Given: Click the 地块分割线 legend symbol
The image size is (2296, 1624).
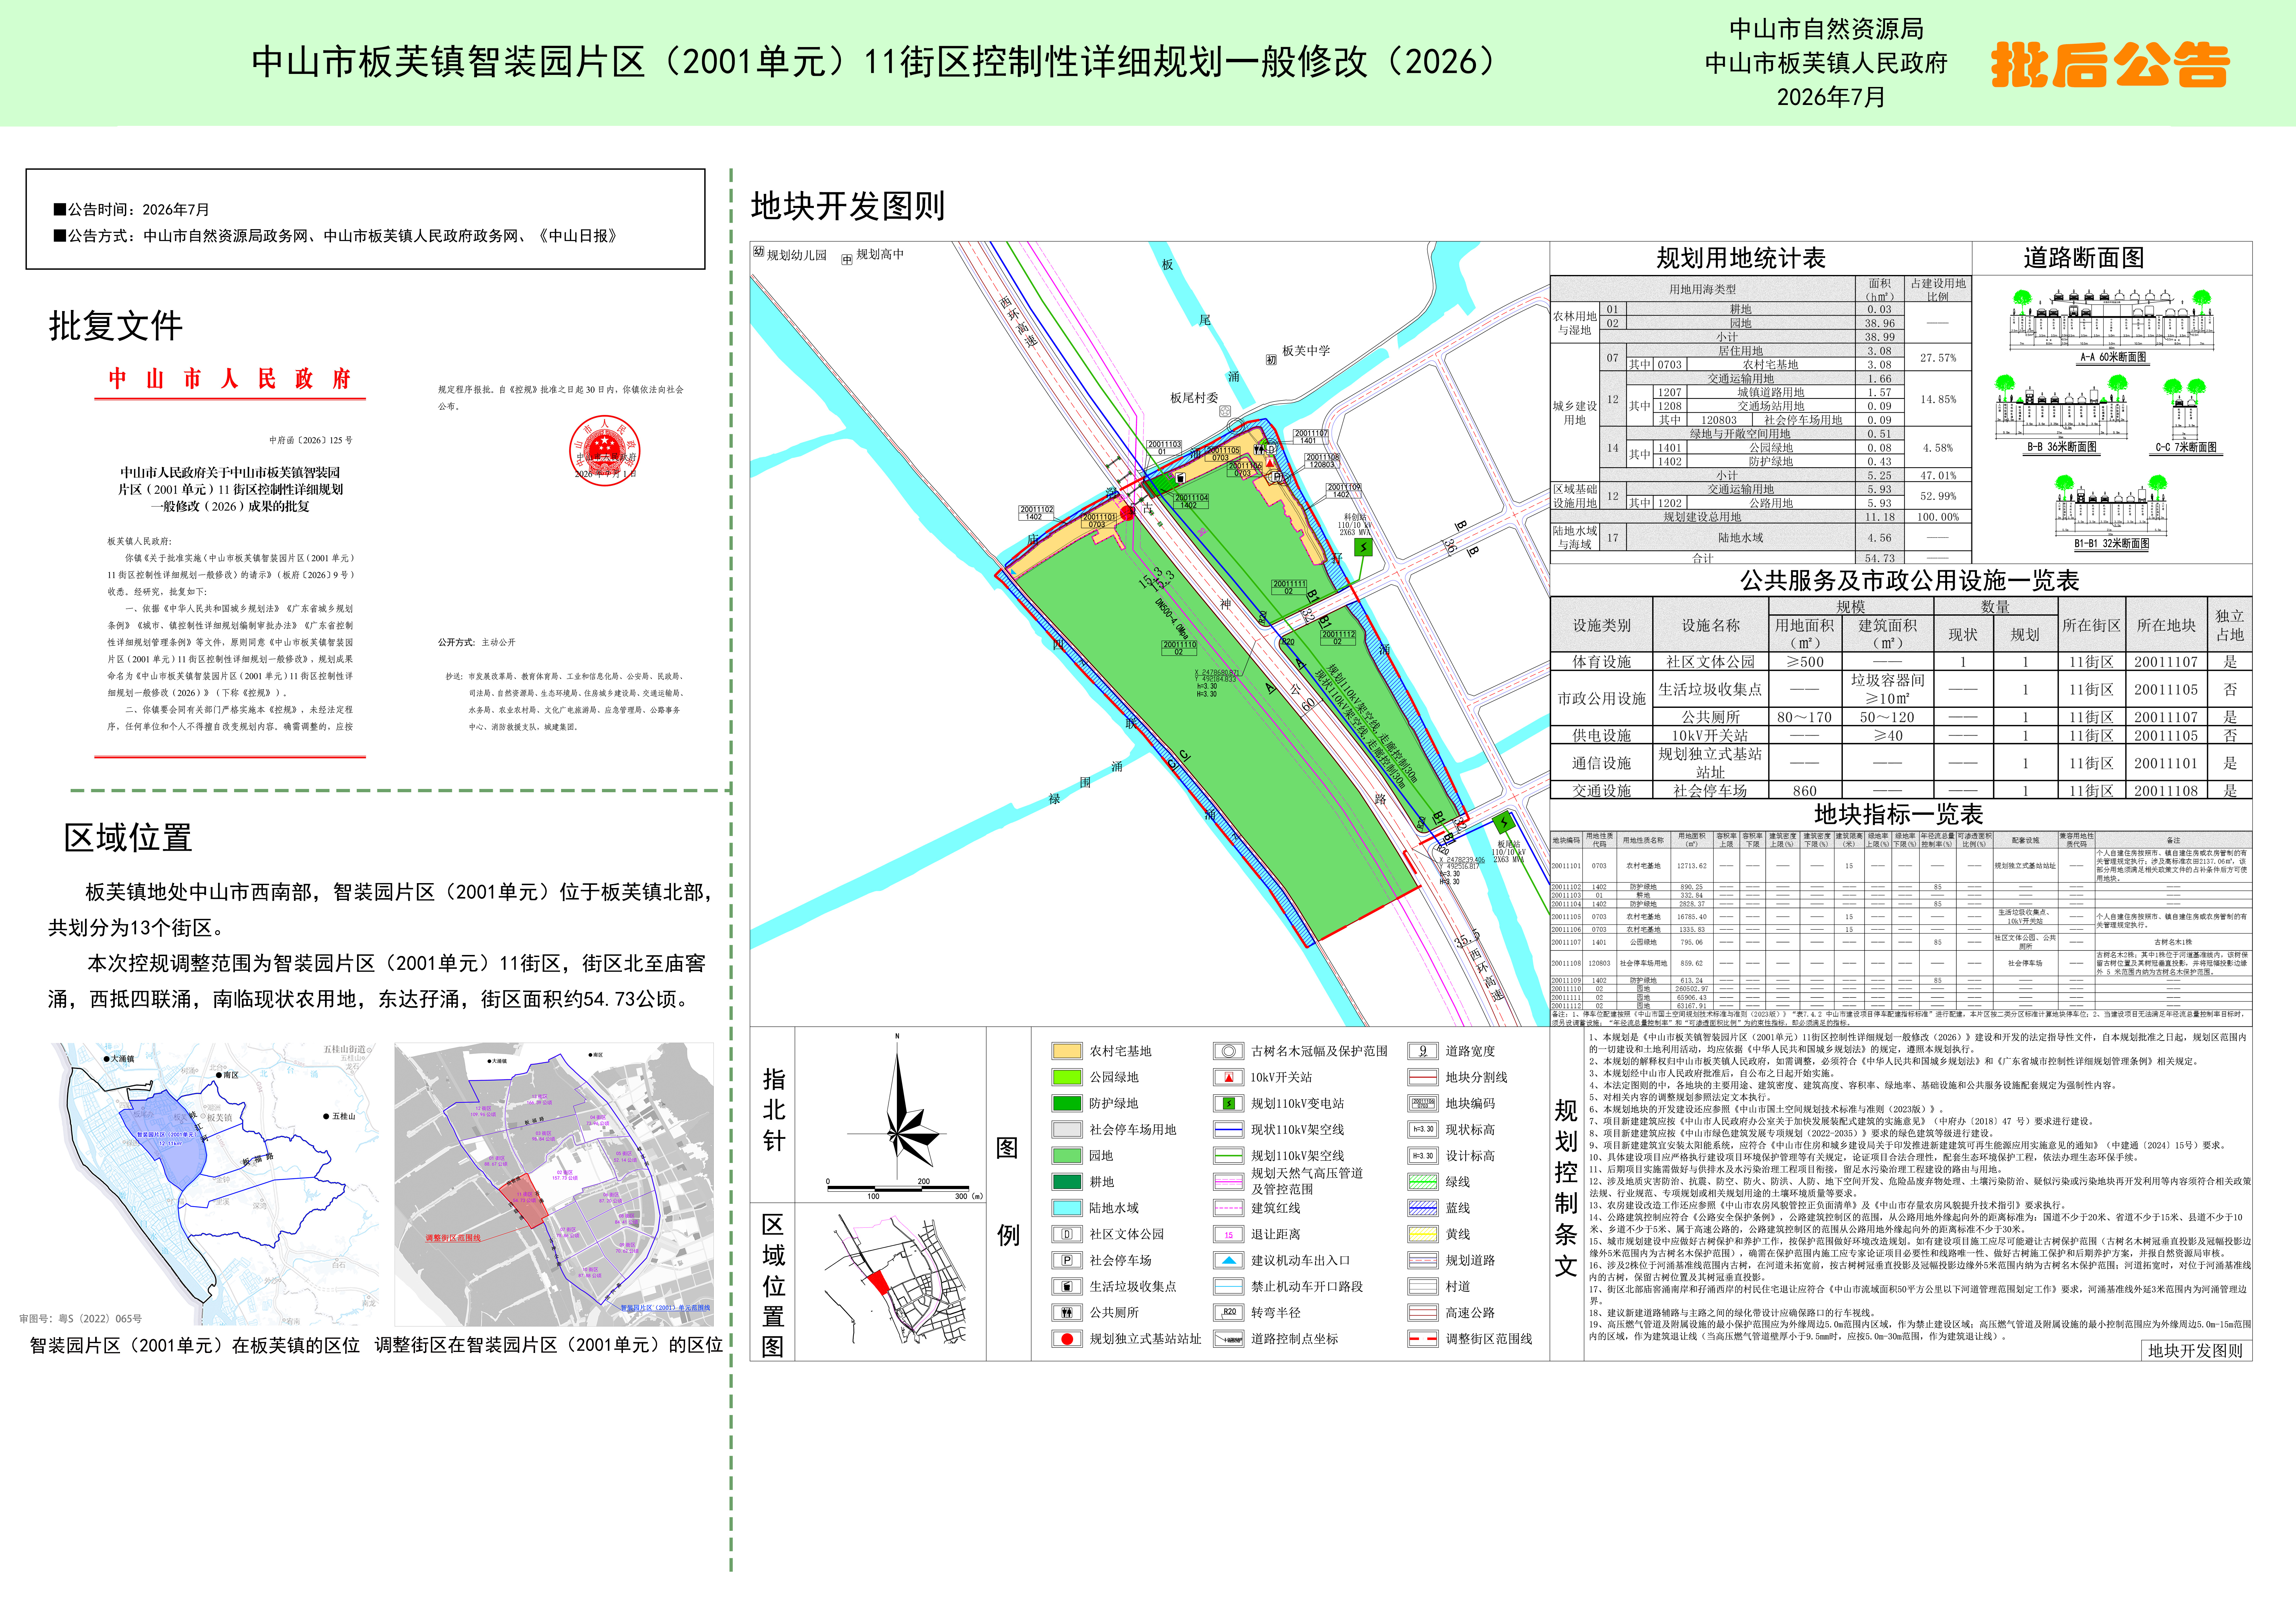Looking at the screenshot, I should (x=1423, y=1077).
